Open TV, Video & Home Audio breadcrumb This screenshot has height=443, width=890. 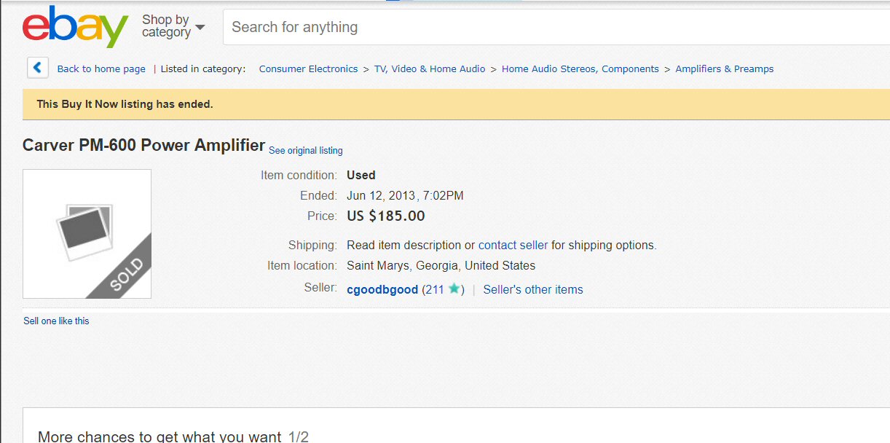coord(430,69)
